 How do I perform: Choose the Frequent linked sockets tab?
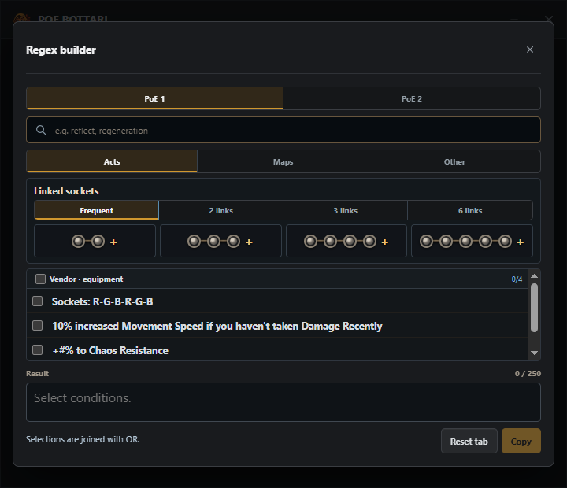coord(97,210)
